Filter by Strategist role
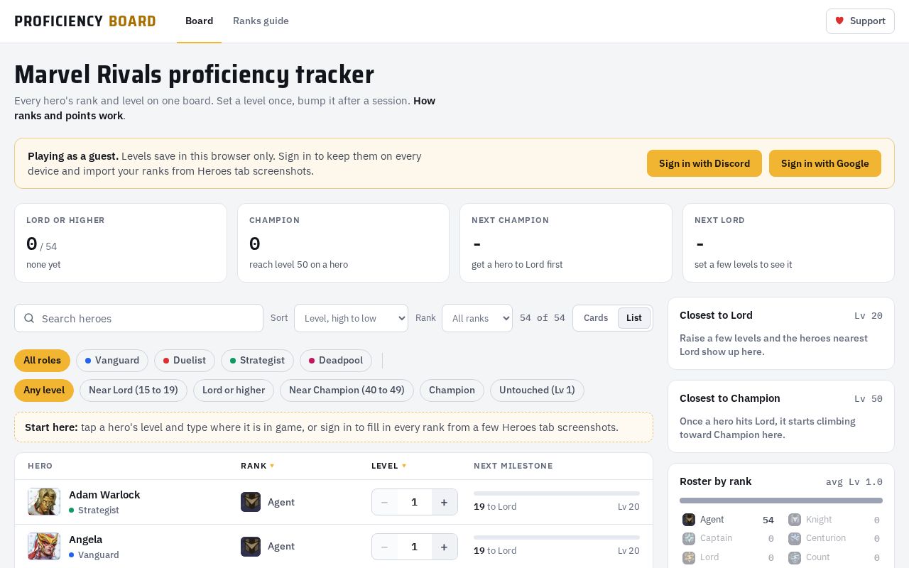The height and width of the screenshot is (568, 909). click(257, 361)
